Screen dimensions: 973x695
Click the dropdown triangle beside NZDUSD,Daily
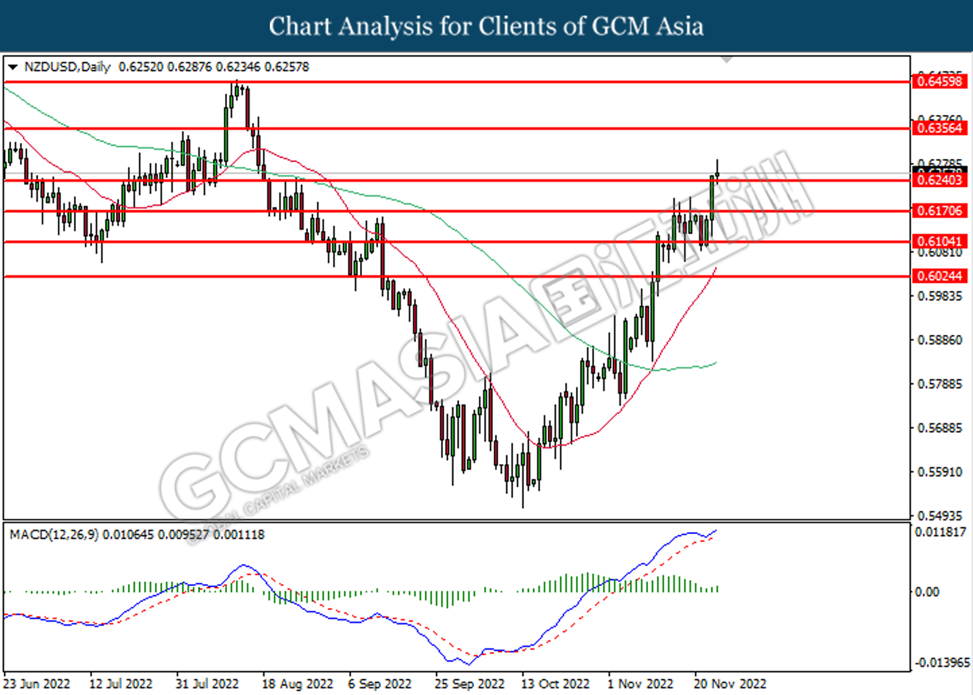pos(12,67)
